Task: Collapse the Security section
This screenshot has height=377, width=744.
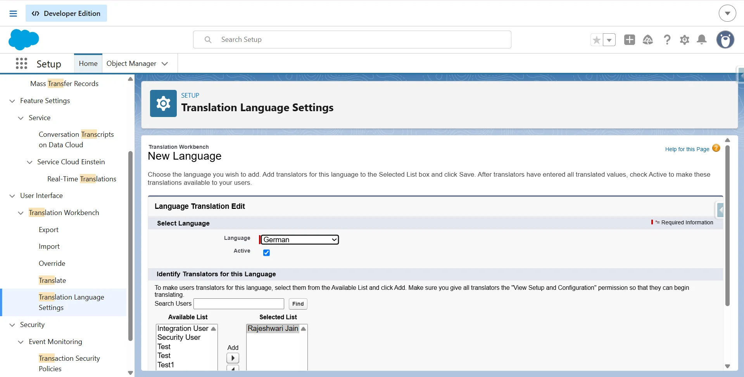Action: click(12, 325)
